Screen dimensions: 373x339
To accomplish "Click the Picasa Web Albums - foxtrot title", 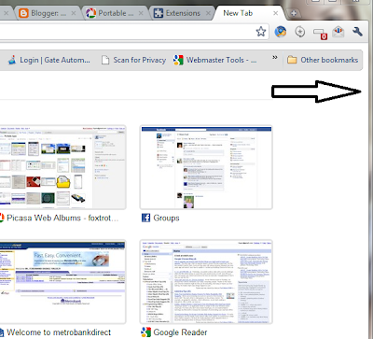I will click(x=62, y=218).
